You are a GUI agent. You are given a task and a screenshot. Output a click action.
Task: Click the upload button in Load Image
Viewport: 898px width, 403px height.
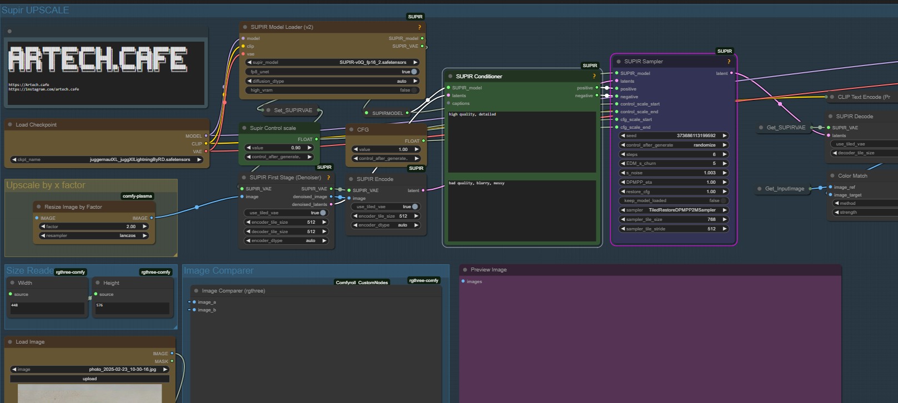point(89,379)
